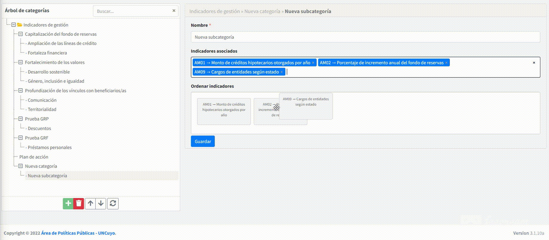549x240 pixels.
Task: Click the refresh tree button
Action: pyautogui.click(x=113, y=204)
